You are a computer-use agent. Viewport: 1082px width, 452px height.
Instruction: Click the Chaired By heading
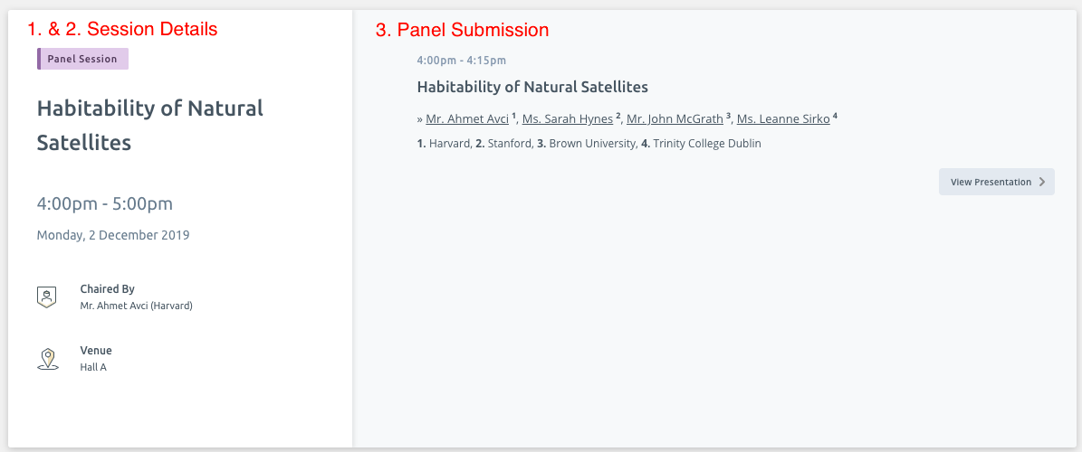107,288
